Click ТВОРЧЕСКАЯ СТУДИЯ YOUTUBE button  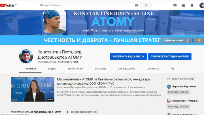point(170,56)
